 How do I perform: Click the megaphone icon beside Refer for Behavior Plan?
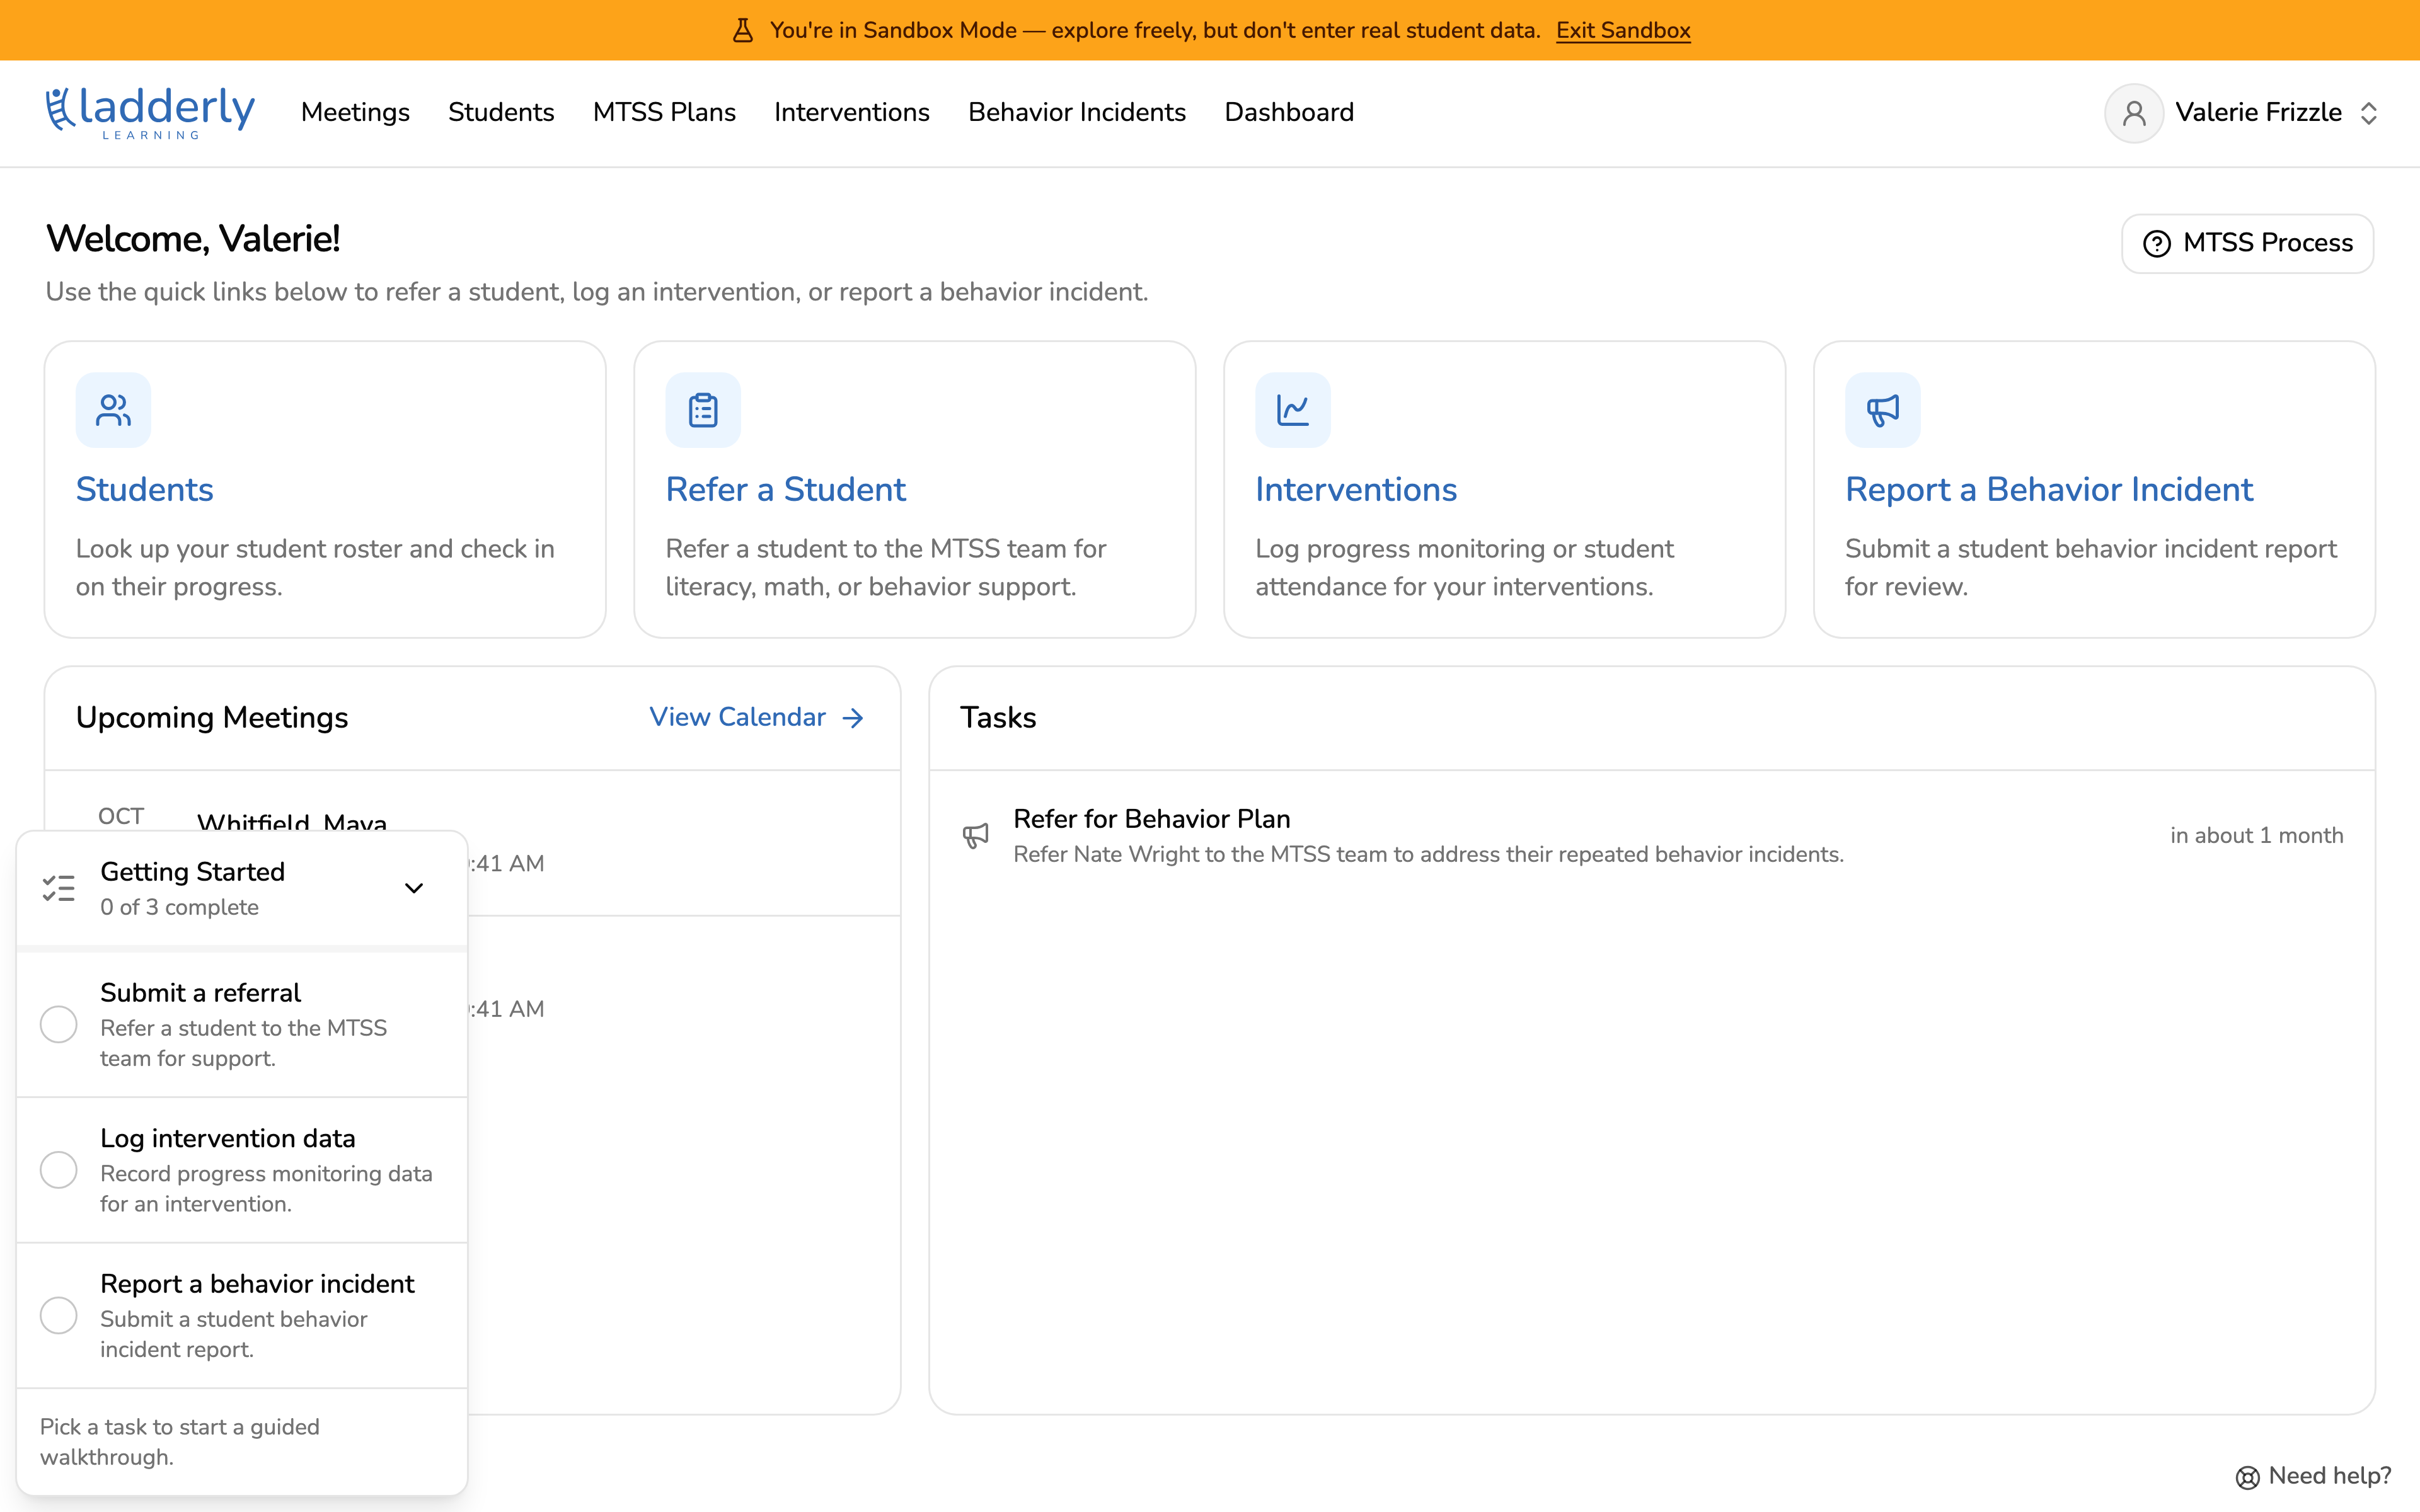coord(975,836)
